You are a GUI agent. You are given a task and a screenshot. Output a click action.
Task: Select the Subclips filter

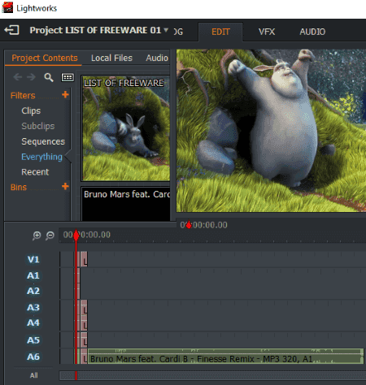(x=38, y=126)
